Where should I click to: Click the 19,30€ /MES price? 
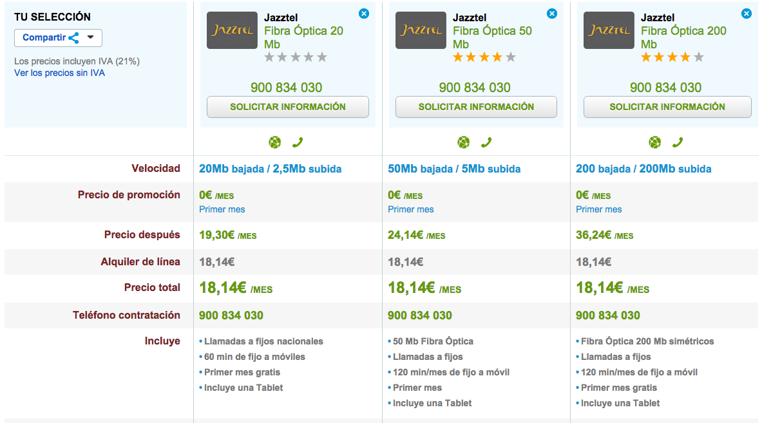228,236
